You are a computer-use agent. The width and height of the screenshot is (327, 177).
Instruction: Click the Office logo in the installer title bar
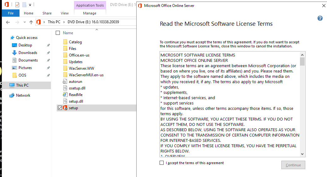click(x=140, y=6)
